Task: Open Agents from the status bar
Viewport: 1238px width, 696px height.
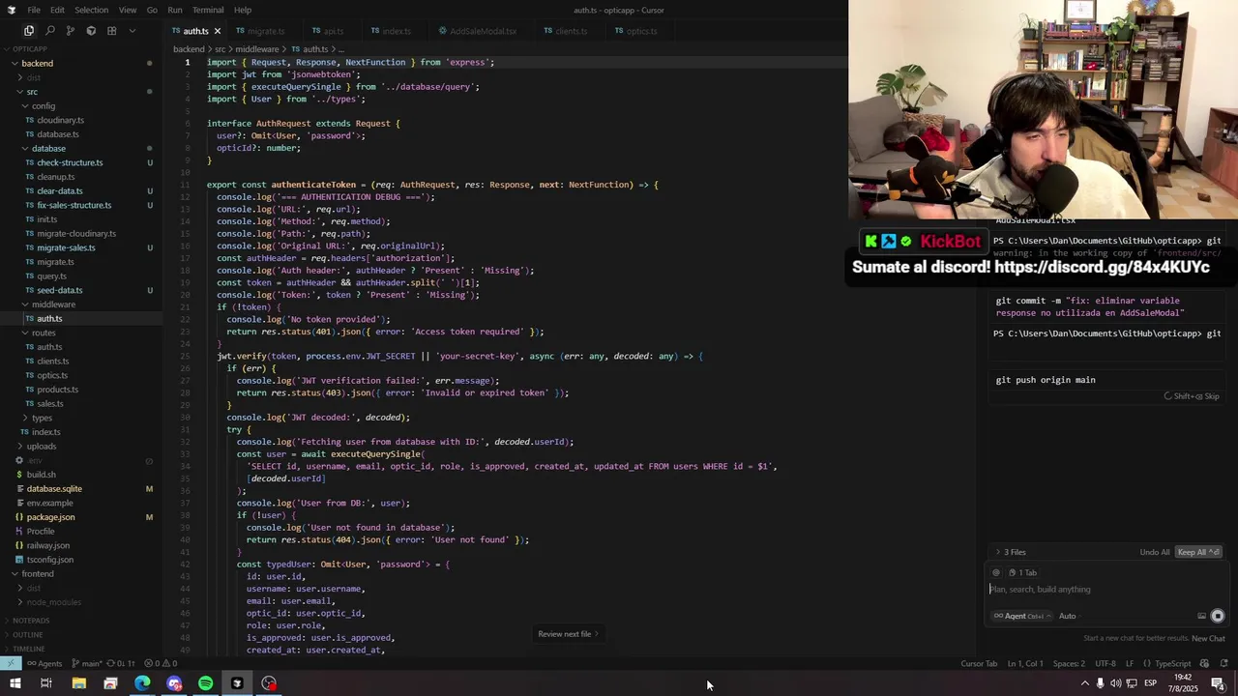Action: tap(44, 663)
